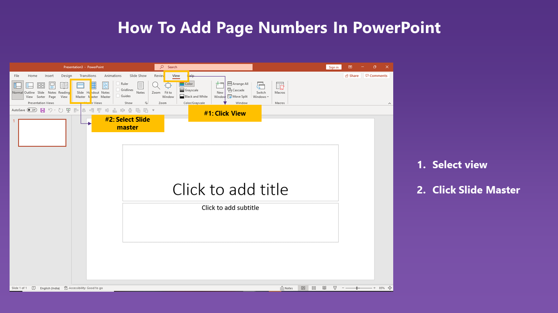Image resolution: width=558 pixels, height=313 pixels.
Task: Click English (India) language indicator
Action: [50, 288]
